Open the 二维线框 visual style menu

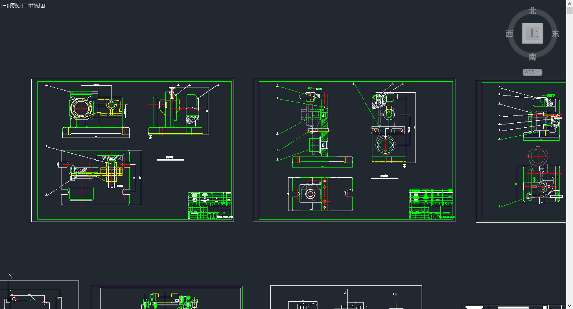(x=34, y=5)
